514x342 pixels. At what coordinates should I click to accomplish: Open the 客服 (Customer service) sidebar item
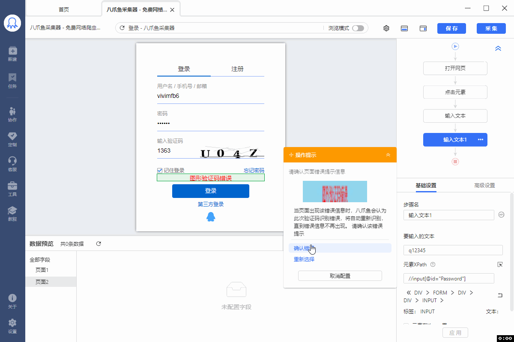point(12,164)
